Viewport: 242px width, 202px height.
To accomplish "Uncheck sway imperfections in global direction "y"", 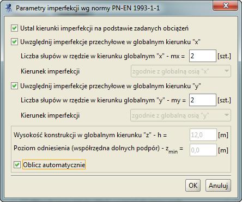I will point(14,86).
